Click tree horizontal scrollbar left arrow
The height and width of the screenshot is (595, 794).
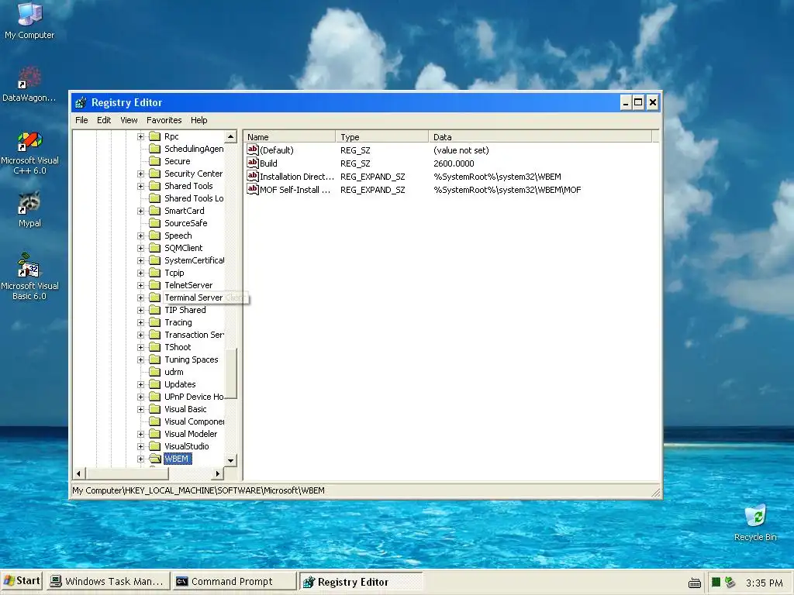tap(78, 473)
